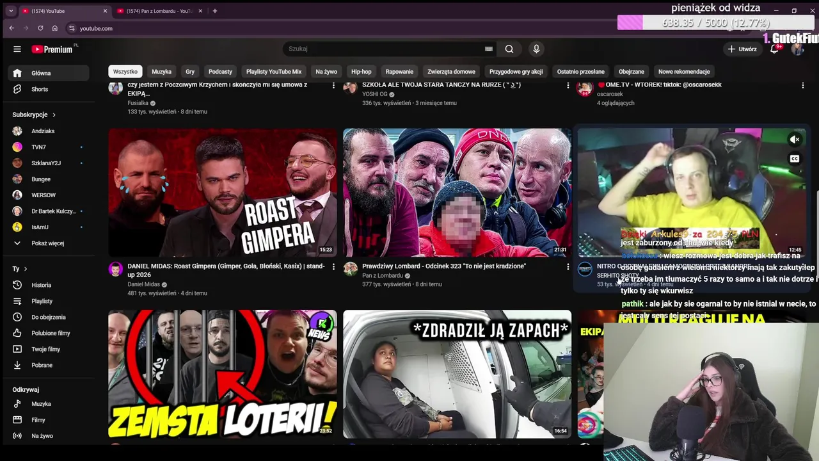
Task: Select the Muzyka filter chip
Action: coord(161,72)
